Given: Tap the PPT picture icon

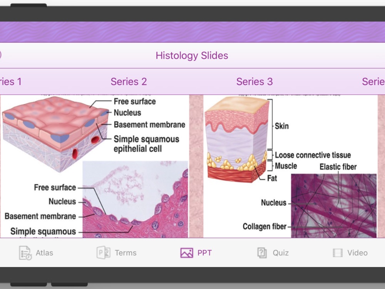Looking at the screenshot, I should [x=187, y=253].
